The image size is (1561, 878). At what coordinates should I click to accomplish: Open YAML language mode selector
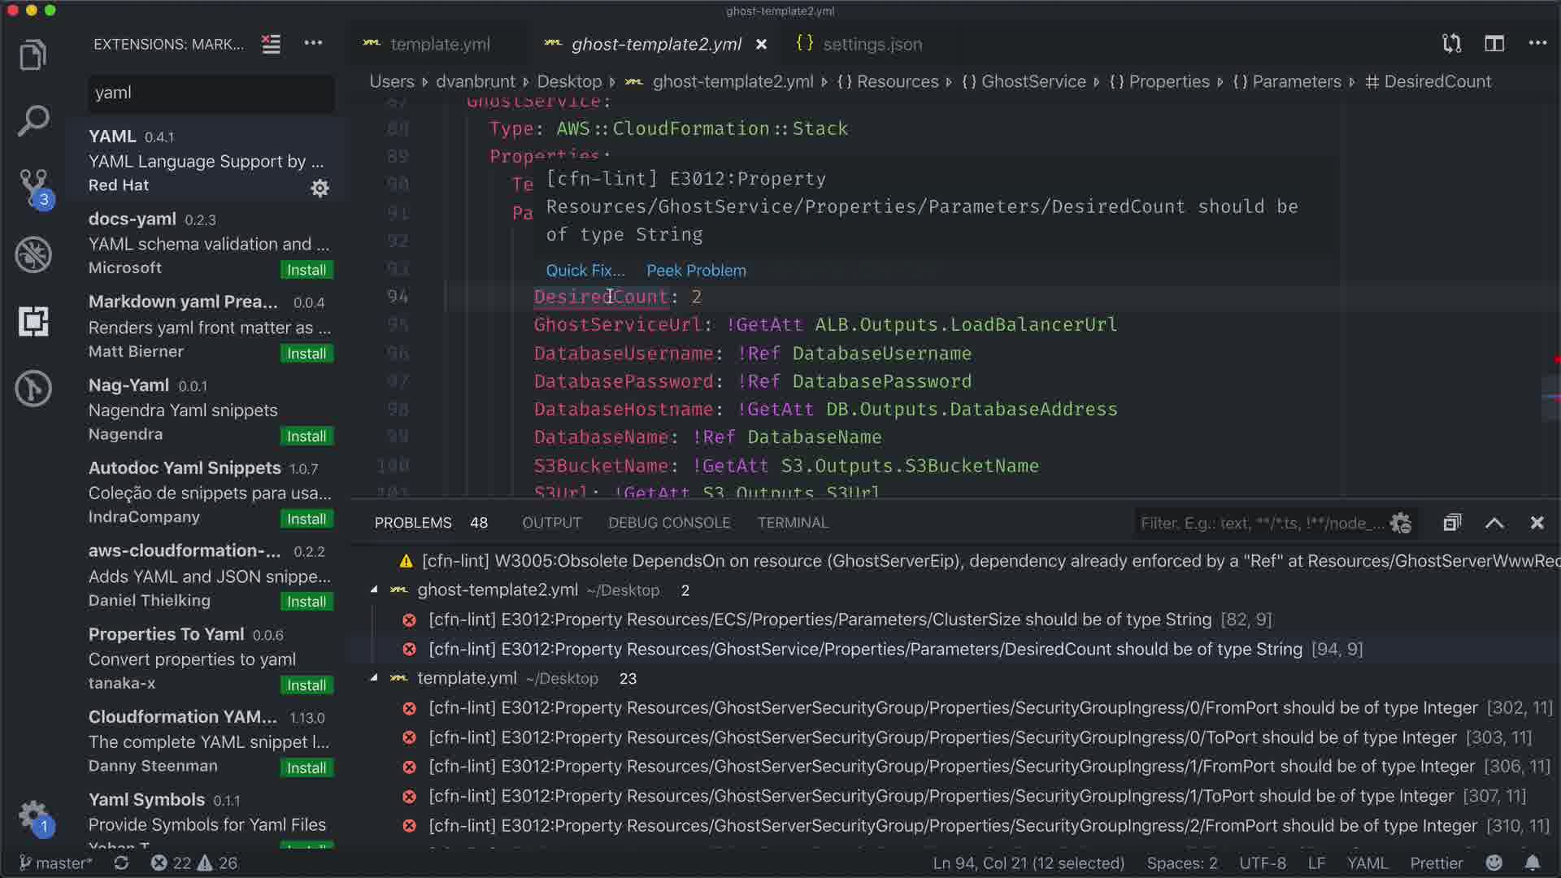click(x=1367, y=863)
